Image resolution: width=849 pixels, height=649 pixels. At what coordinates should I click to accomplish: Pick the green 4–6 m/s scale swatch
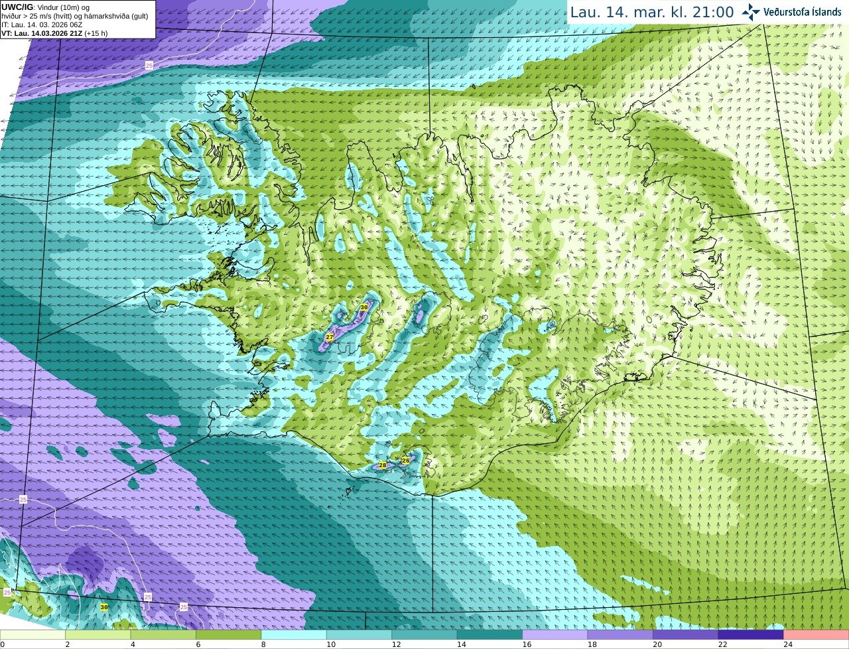163,635
